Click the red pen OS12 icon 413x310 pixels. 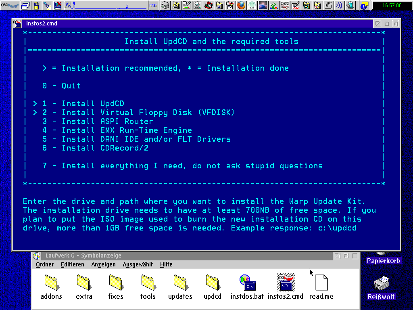pos(296,5)
